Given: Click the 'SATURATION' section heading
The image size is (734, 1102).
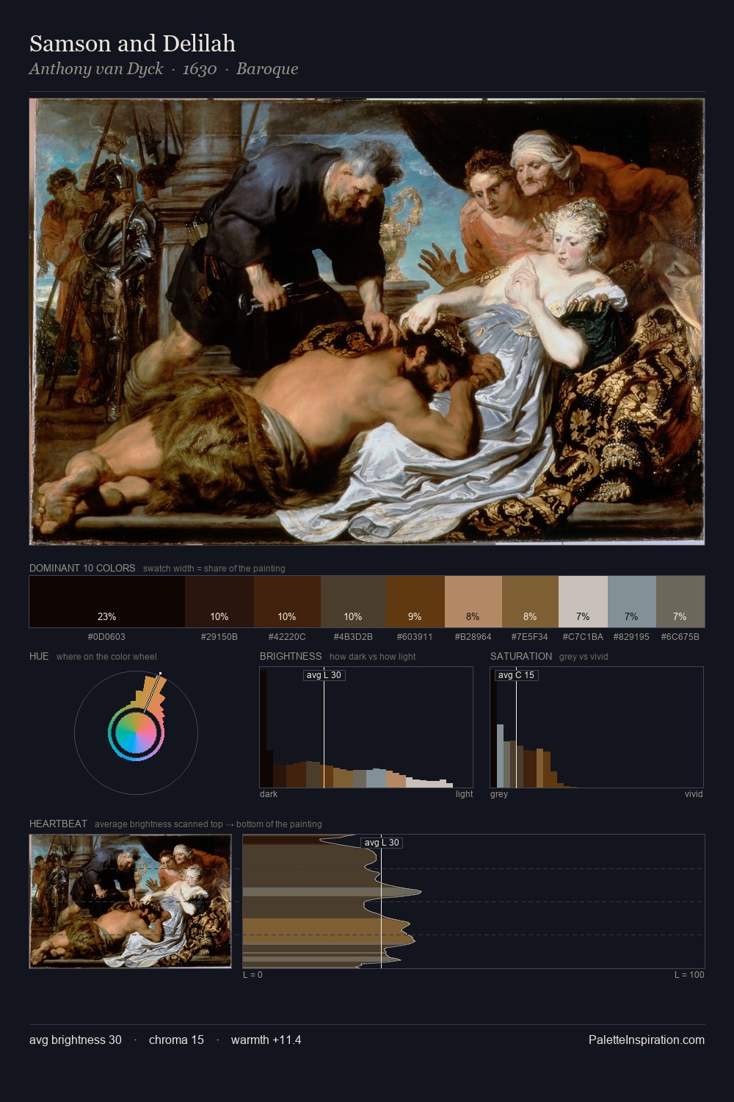Looking at the screenshot, I should [x=521, y=656].
